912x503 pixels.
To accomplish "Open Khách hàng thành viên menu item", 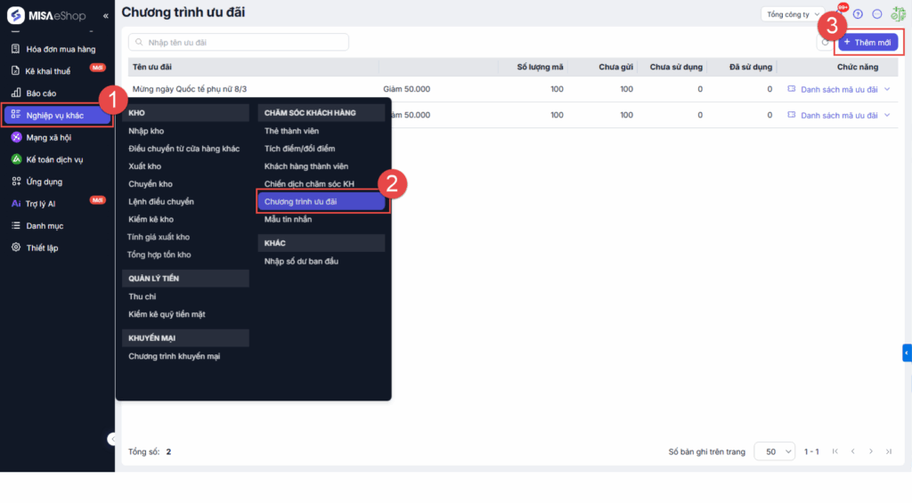I will (306, 166).
